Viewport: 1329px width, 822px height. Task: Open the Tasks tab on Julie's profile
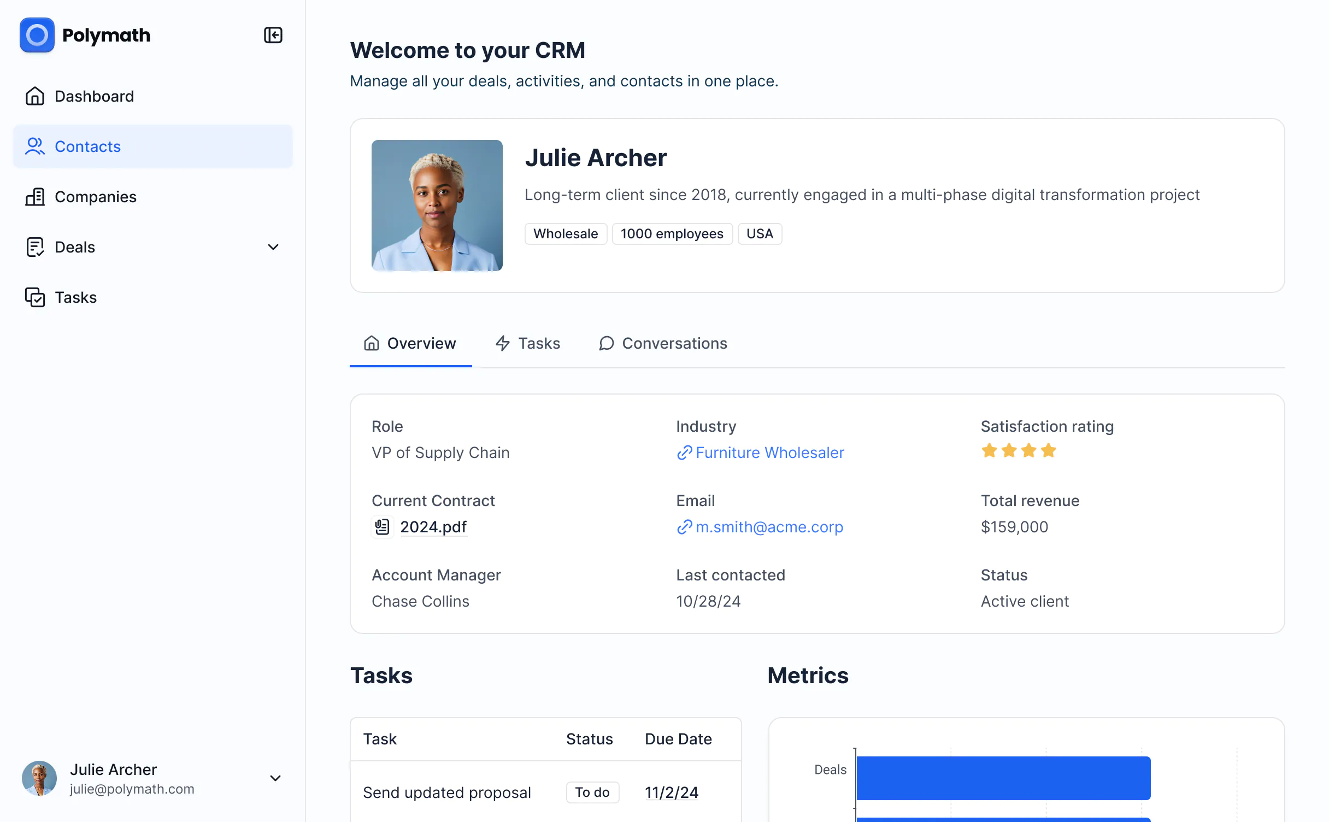coord(527,343)
